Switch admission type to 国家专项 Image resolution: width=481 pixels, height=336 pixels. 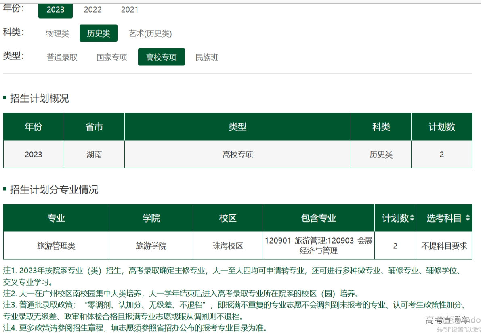pyautogui.click(x=111, y=57)
